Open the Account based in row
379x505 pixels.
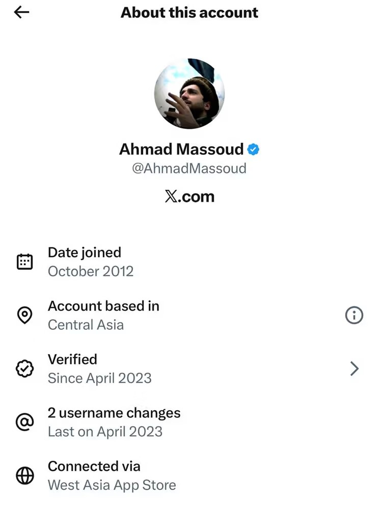coord(103,315)
